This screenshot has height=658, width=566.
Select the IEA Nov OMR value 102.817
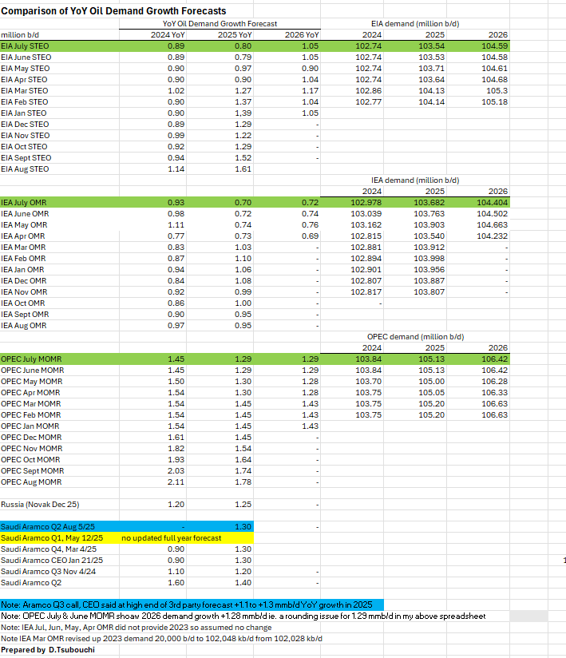pos(366,292)
